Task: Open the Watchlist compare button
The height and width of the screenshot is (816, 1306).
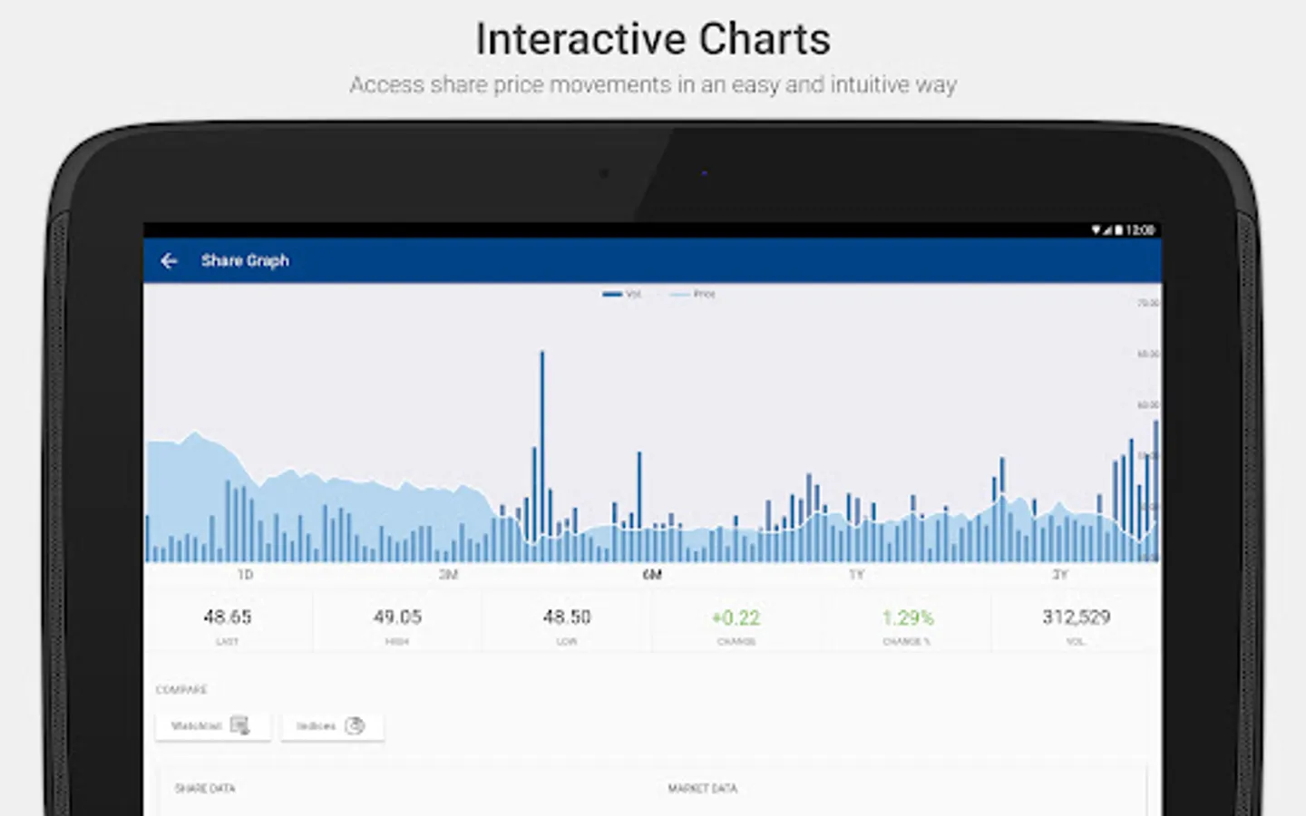Action: 213,726
